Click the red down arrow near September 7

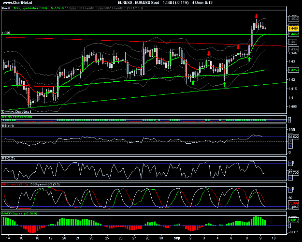238,47
